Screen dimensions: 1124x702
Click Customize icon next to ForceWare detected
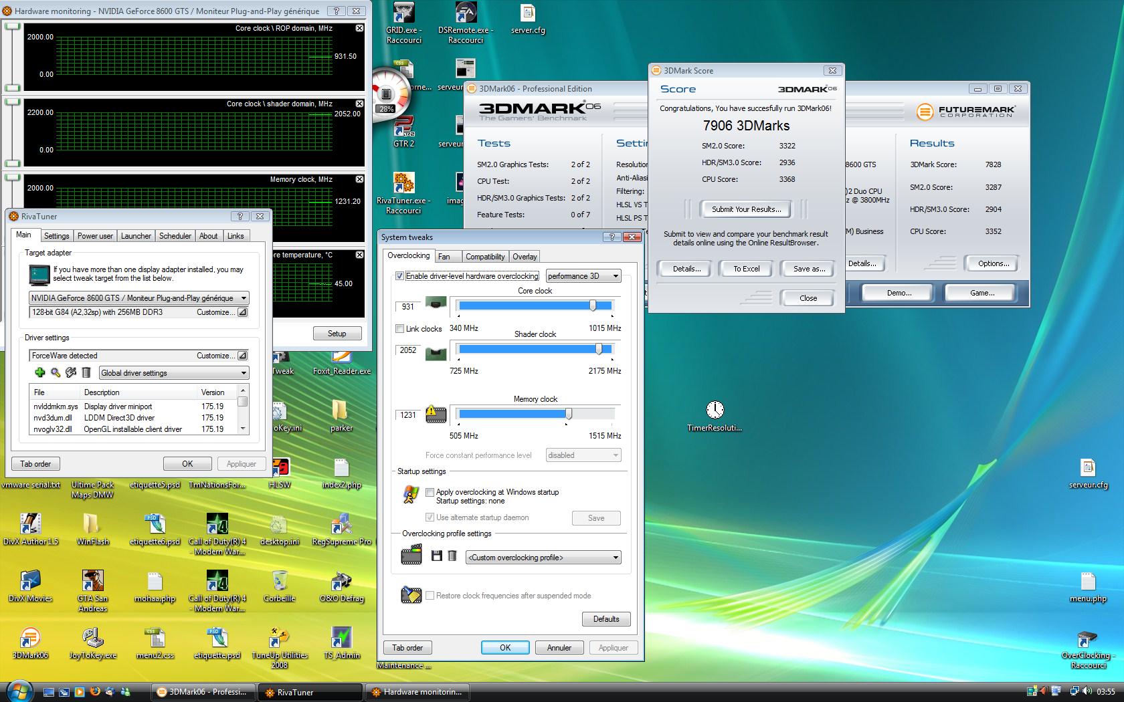coord(242,356)
